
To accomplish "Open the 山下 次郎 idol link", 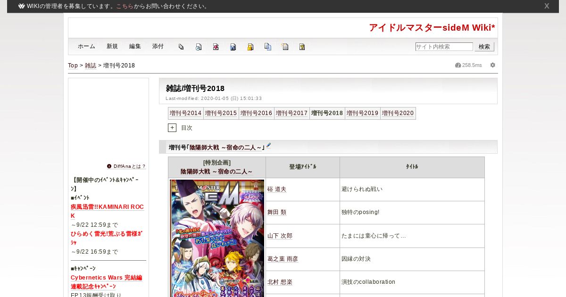I will pos(280,236).
